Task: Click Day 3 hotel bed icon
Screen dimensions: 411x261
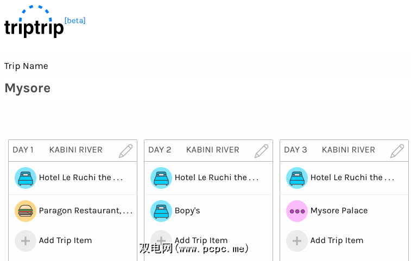Action: click(297, 178)
